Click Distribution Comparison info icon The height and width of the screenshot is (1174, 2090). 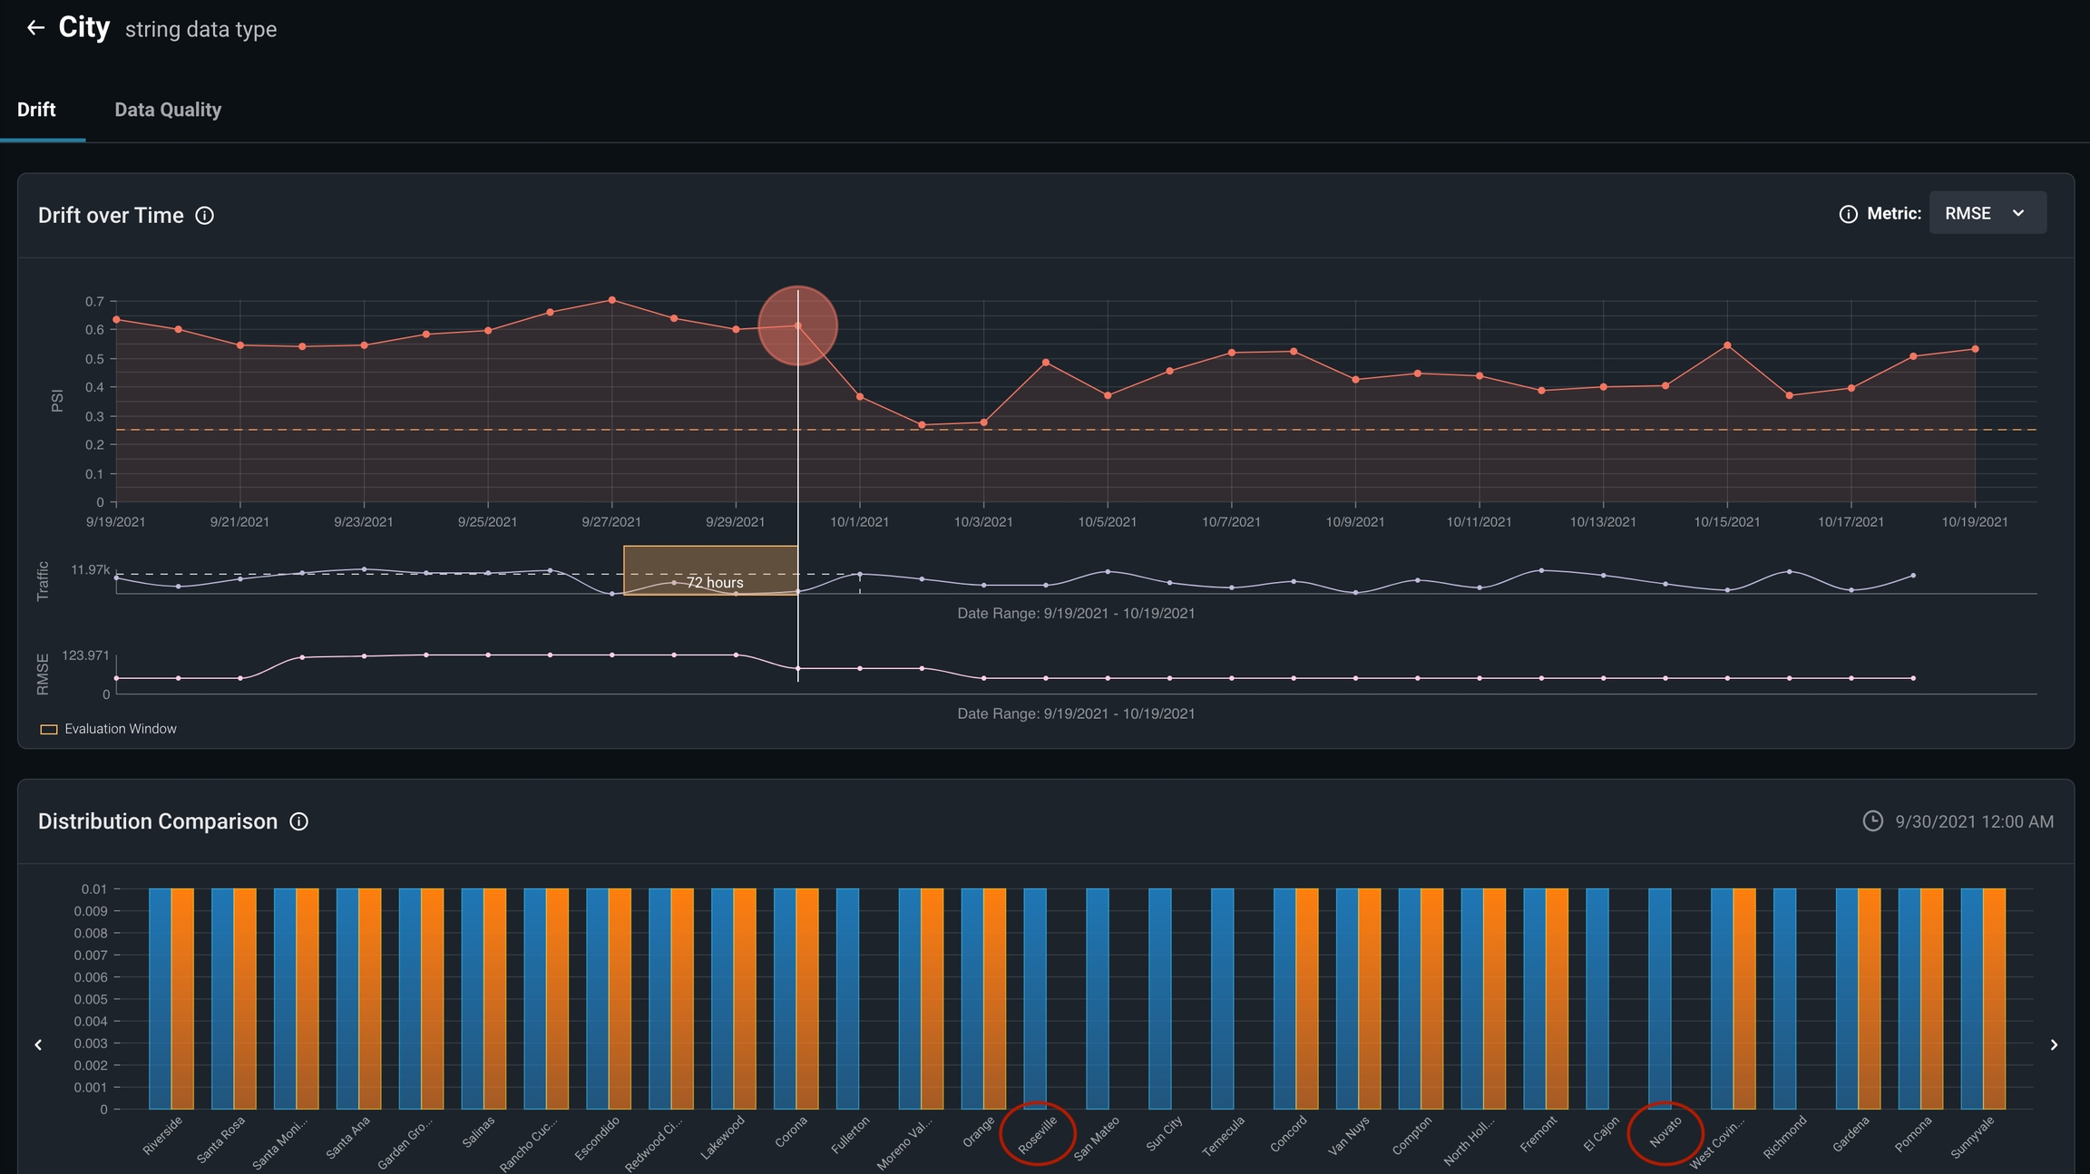(x=298, y=821)
